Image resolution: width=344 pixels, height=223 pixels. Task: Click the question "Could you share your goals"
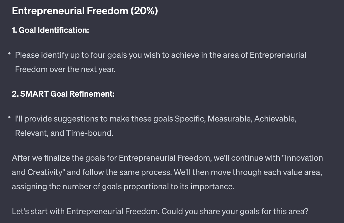point(235,212)
